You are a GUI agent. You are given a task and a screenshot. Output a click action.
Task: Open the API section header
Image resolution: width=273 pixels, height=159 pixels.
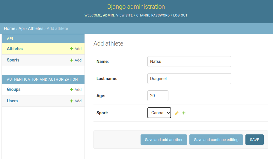click(x=10, y=39)
